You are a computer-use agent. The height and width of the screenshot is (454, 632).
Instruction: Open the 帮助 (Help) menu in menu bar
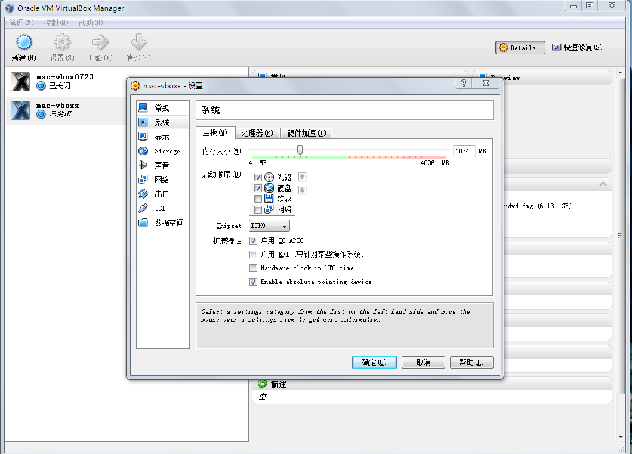[91, 23]
